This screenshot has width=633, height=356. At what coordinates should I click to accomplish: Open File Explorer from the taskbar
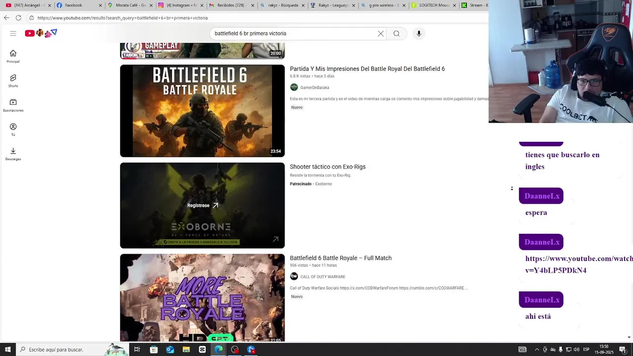(x=186, y=350)
